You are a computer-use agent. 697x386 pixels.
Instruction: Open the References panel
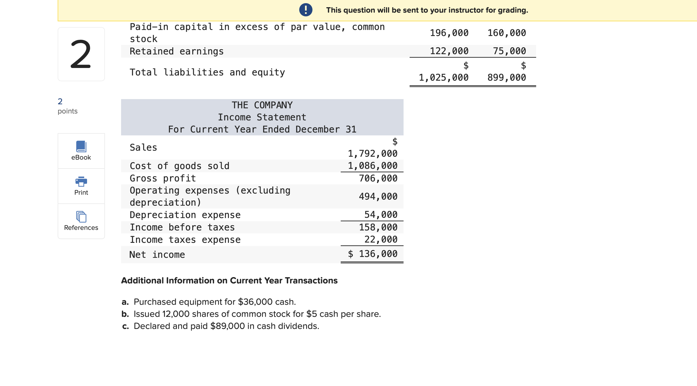pyautogui.click(x=81, y=221)
